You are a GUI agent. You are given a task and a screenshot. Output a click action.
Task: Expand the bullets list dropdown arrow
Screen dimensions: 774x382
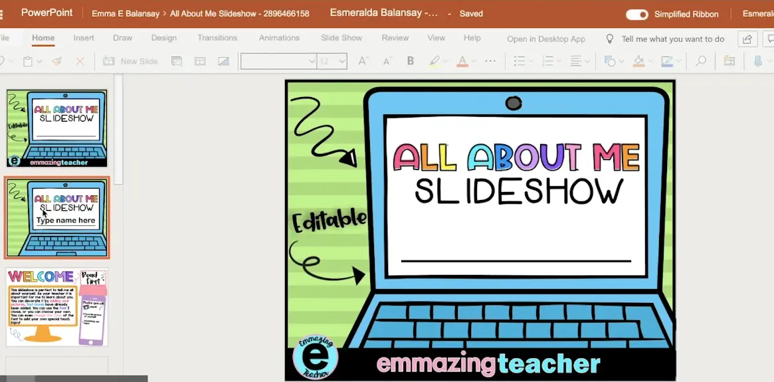(x=532, y=61)
